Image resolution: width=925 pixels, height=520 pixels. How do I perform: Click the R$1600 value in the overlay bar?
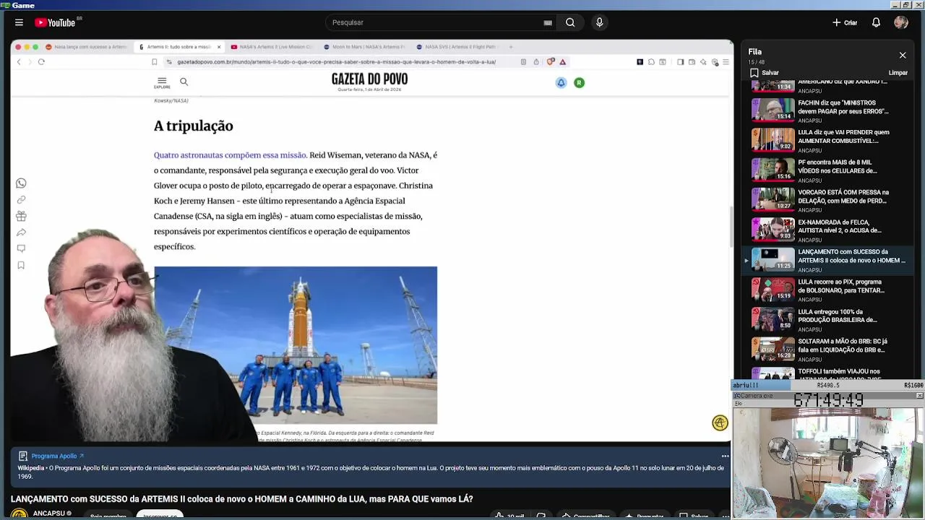pos(913,386)
